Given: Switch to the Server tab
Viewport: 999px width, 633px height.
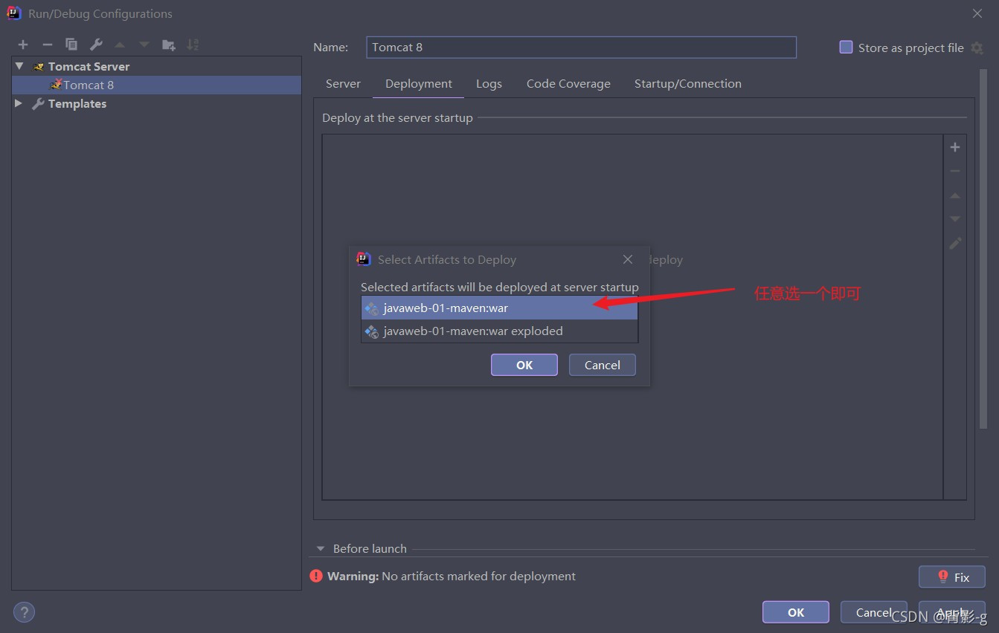Looking at the screenshot, I should click(x=343, y=84).
